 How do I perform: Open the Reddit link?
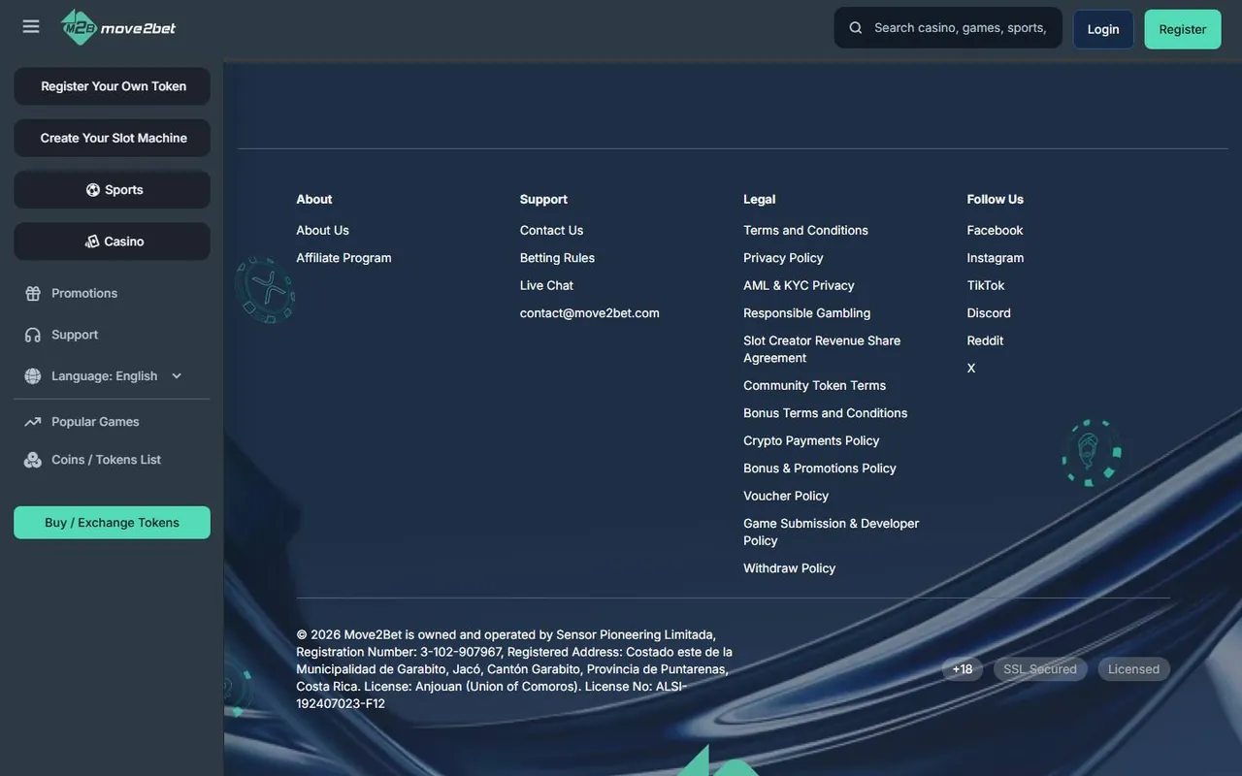point(985,341)
